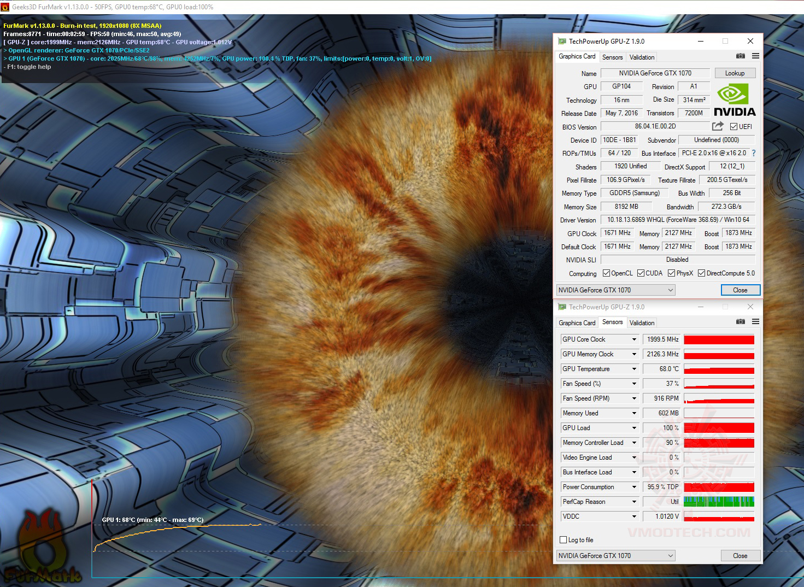The image size is (804, 587).
Task: Click the BIOS save/export arrow icon
Action: click(x=718, y=126)
